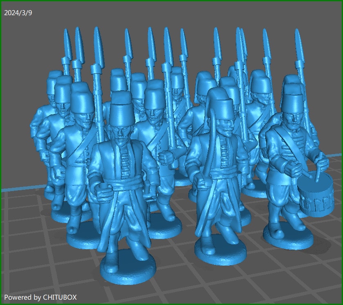Viewport: 343px width, 305px height.
Task: Click the 2024/3/9 date label
Action: coord(18,12)
